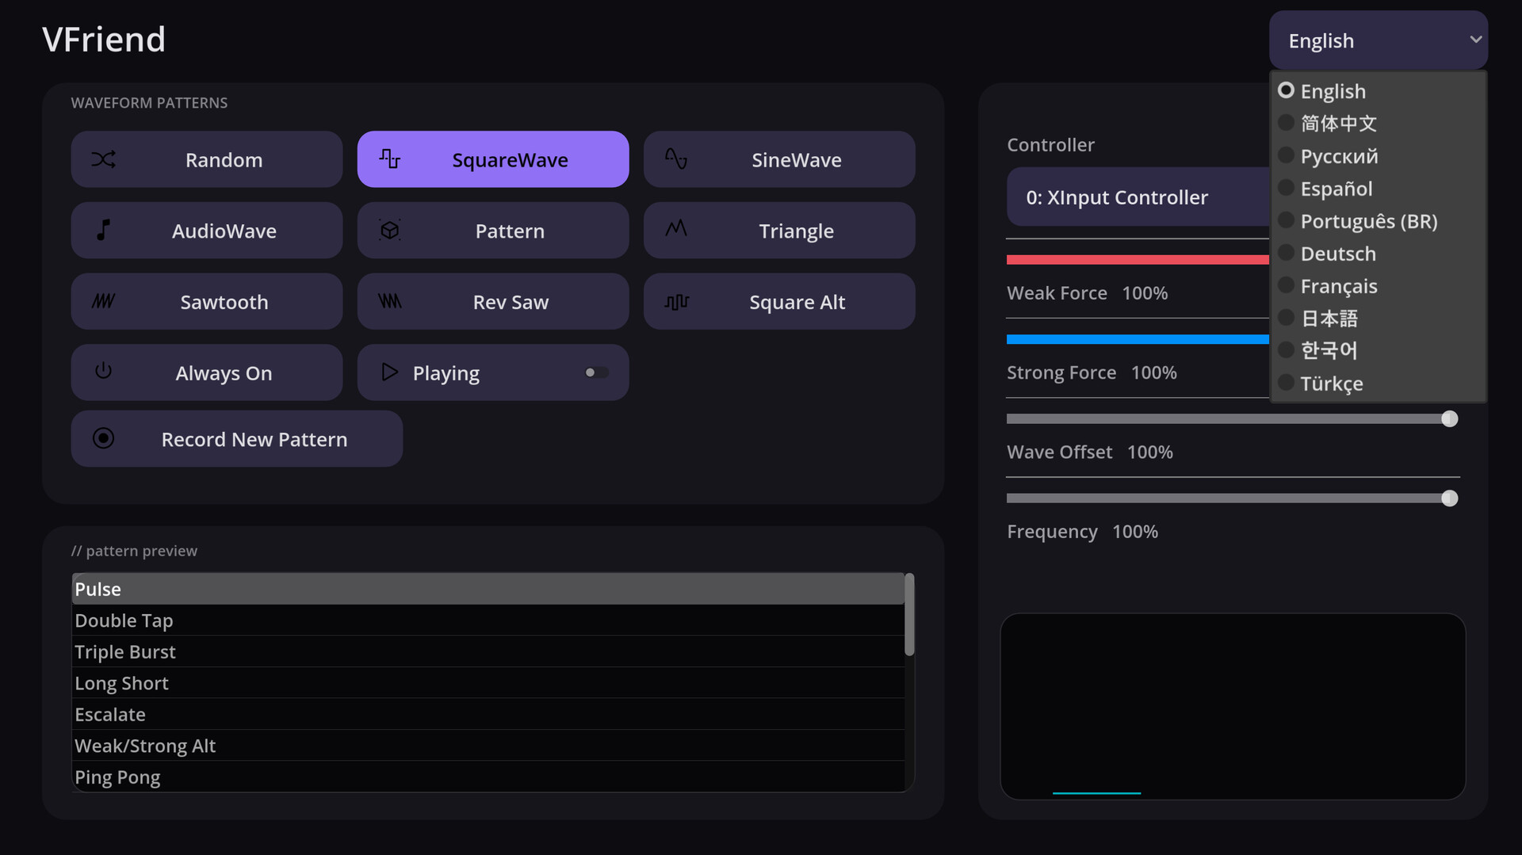Screen dimensions: 1522x855
Task: Select Deutsch language option
Action: 1378,254
